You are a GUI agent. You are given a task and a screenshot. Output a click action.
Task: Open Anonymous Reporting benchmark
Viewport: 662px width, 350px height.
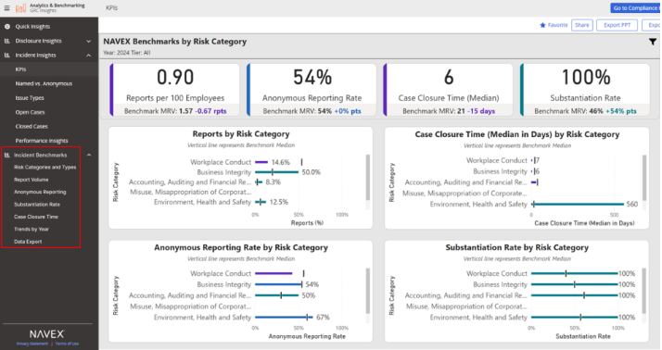coord(40,192)
